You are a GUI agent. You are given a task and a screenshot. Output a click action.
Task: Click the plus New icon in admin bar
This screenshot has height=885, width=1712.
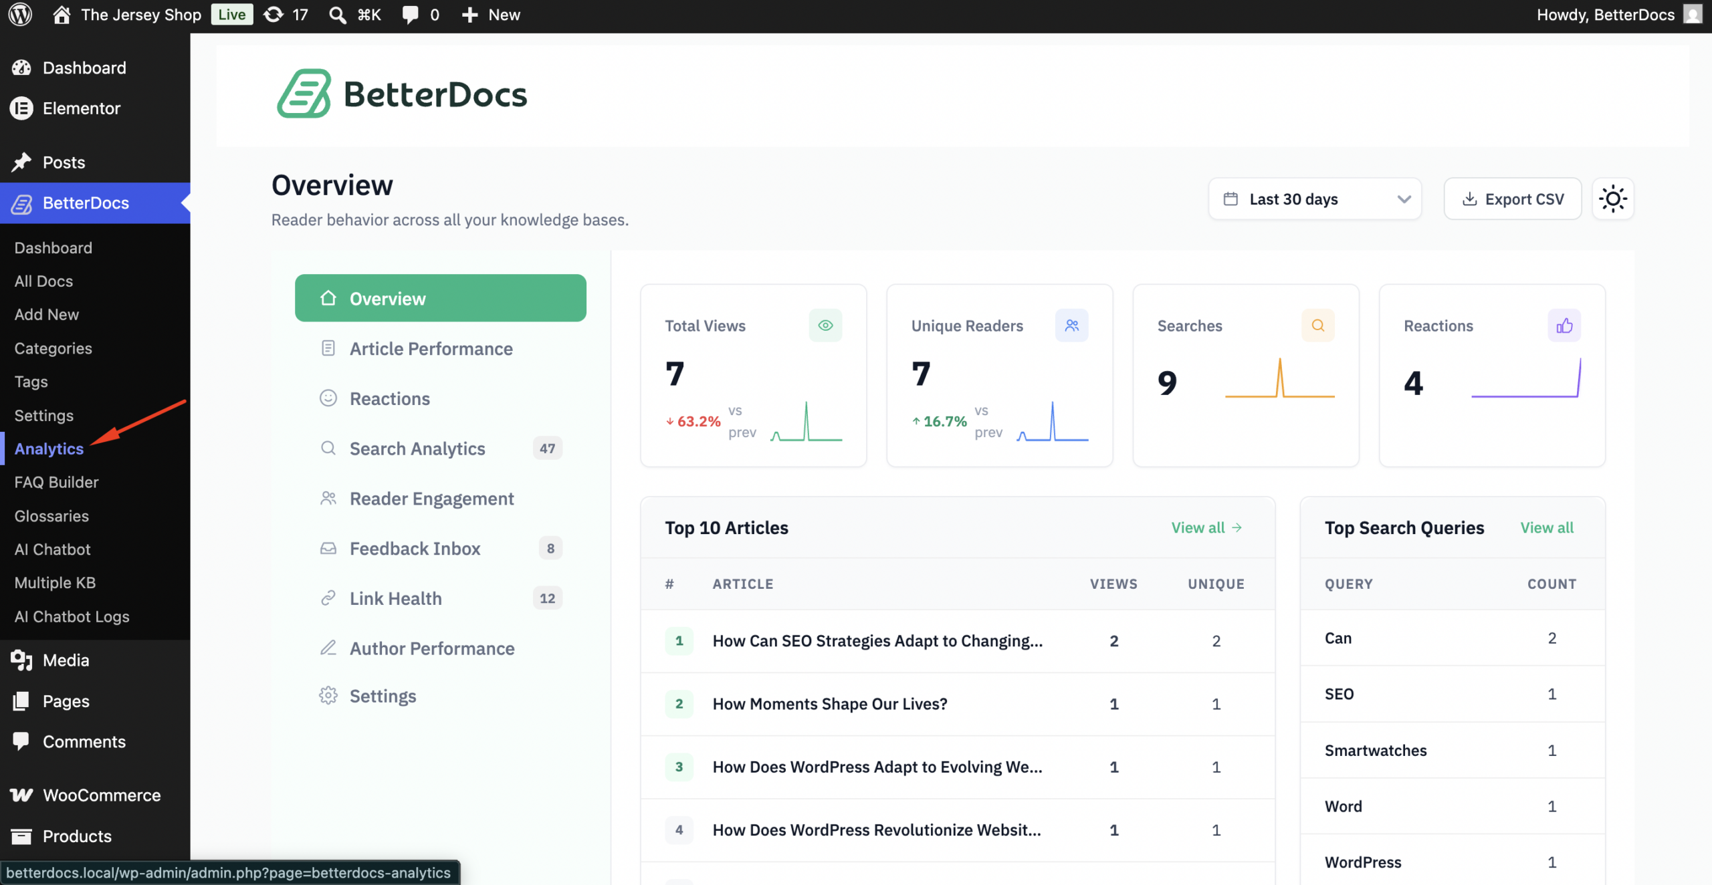pos(470,15)
